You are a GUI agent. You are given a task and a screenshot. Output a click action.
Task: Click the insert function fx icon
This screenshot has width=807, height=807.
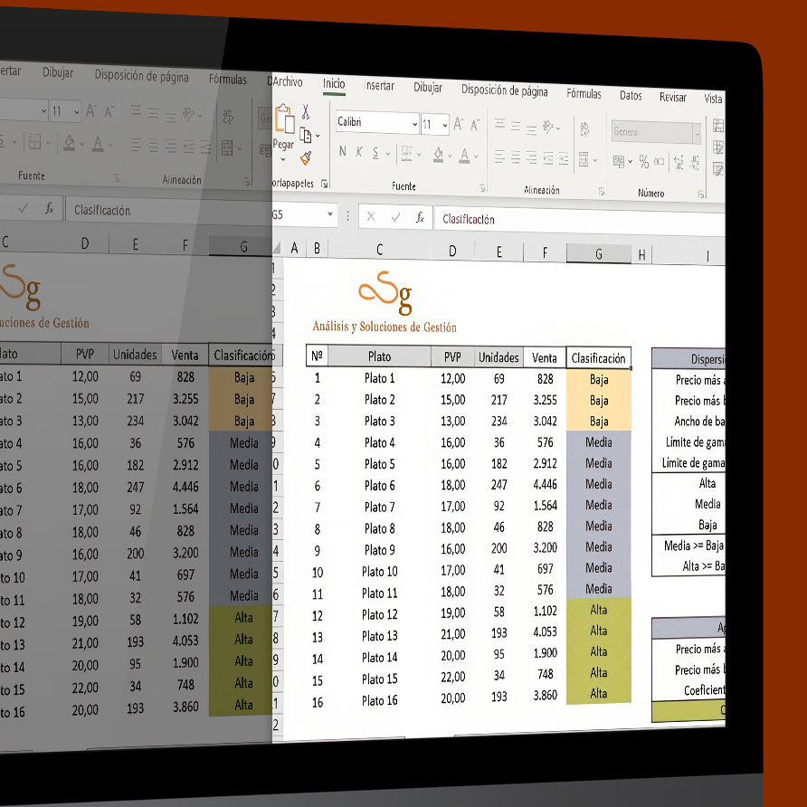pos(420,218)
